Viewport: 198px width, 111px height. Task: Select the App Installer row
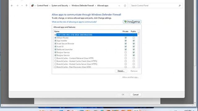click(96, 40)
